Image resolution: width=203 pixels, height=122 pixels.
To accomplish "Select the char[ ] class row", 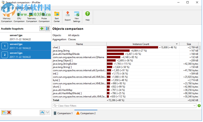I will [x=125, y=47].
